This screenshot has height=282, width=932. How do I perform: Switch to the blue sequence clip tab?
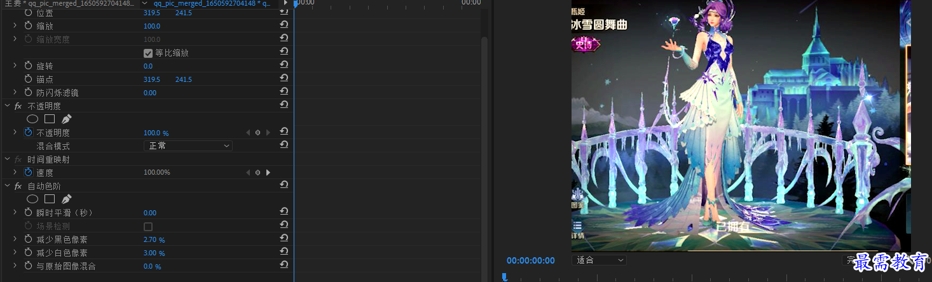point(213,3)
